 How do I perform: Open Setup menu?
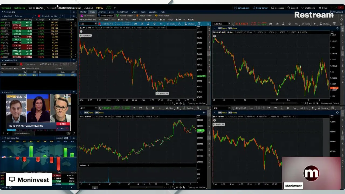point(323,8)
